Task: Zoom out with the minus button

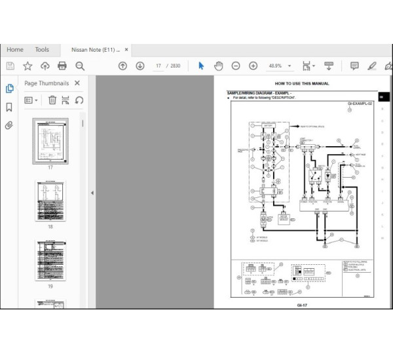Action: [x=236, y=66]
